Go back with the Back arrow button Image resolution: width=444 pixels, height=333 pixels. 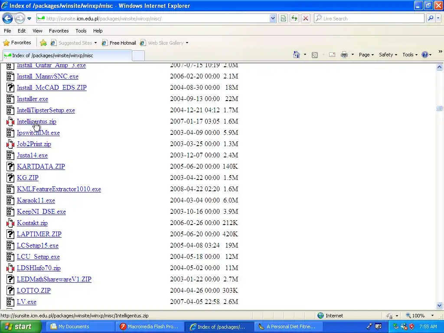[8, 19]
